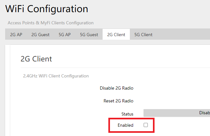Click the Access Points & MyFi Clients subtitle
Image resolution: width=210 pixels, height=136 pixels.
point(51,23)
